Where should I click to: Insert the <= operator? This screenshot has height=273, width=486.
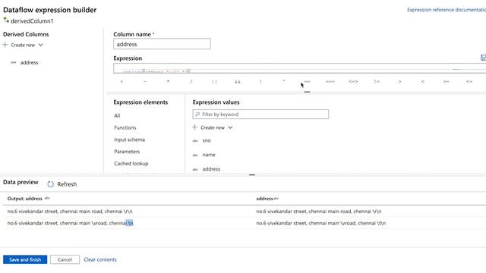[x=469, y=81]
